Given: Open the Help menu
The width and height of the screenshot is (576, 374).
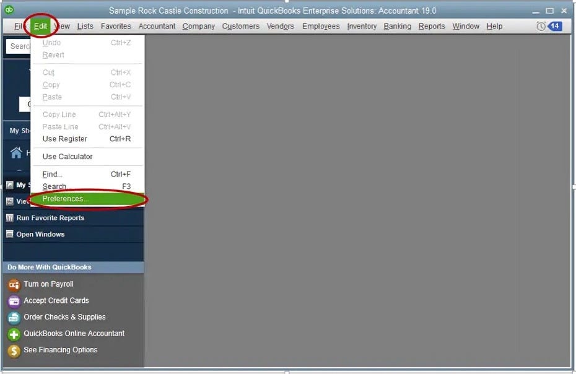Looking at the screenshot, I should (494, 26).
